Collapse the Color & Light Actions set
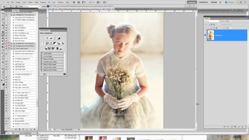This screenshot has width=249, height=140. click(11, 48)
